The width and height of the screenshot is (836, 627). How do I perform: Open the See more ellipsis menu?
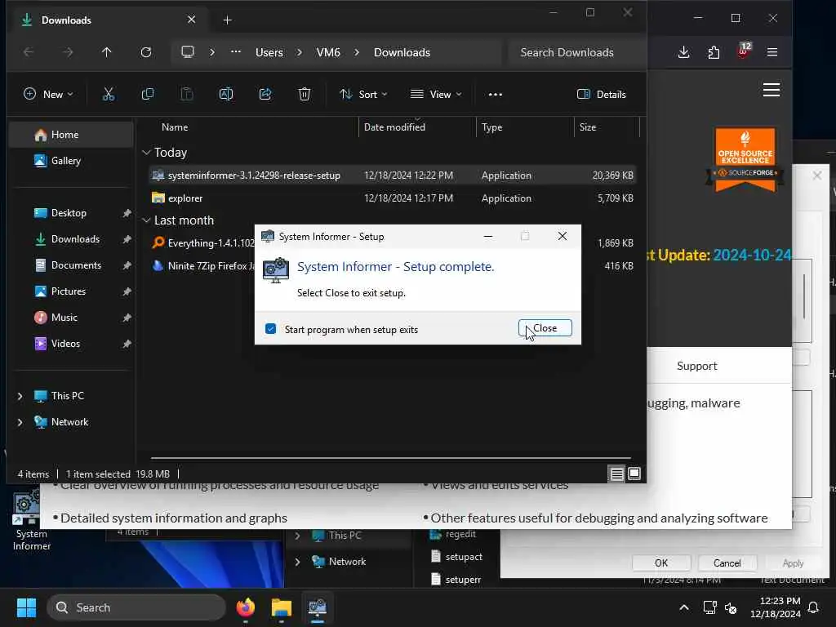point(496,95)
